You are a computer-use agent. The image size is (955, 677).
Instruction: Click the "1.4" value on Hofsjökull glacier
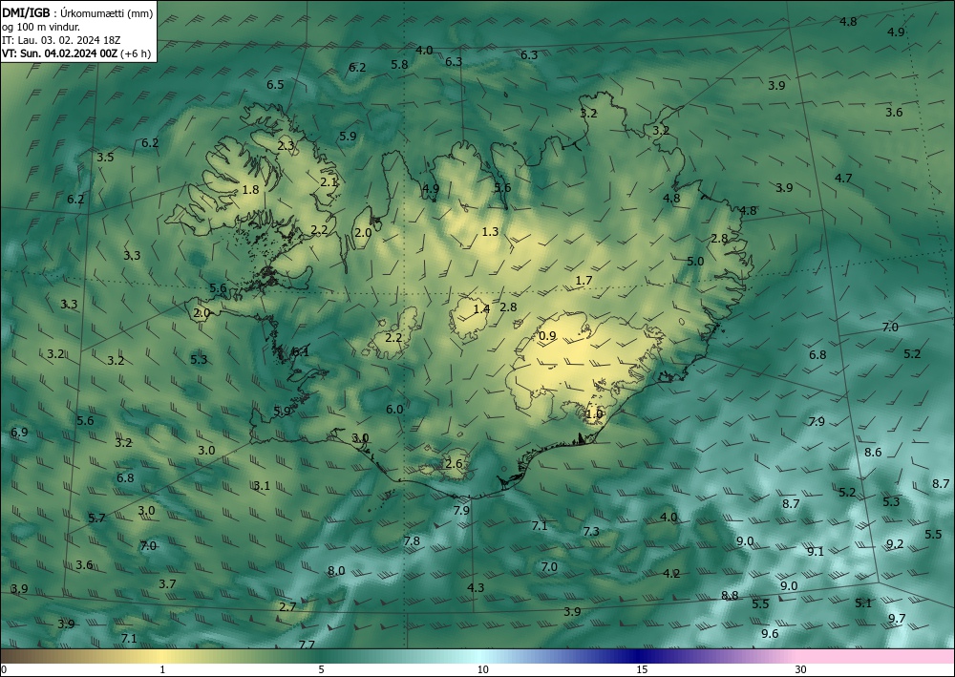pos(481,308)
